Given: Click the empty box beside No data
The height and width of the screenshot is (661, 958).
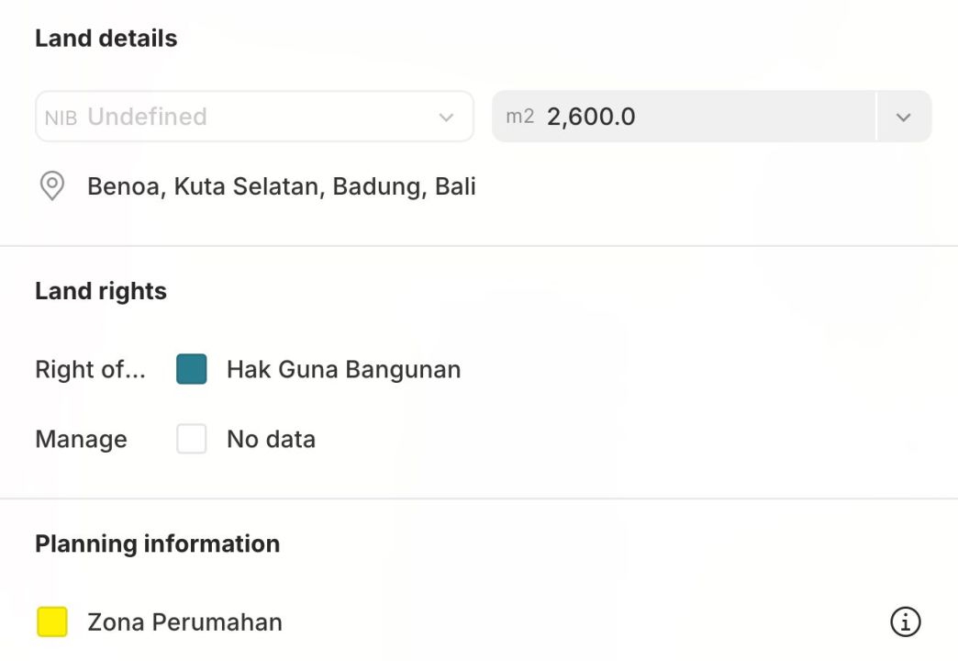Looking at the screenshot, I should pyautogui.click(x=192, y=439).
